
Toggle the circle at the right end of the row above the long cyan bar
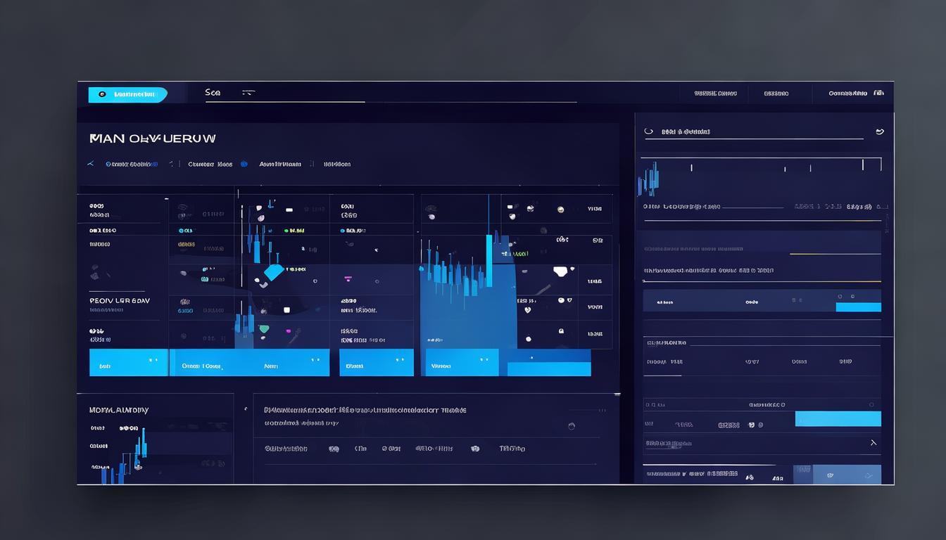pyautogui.click(x=871, y=405)
